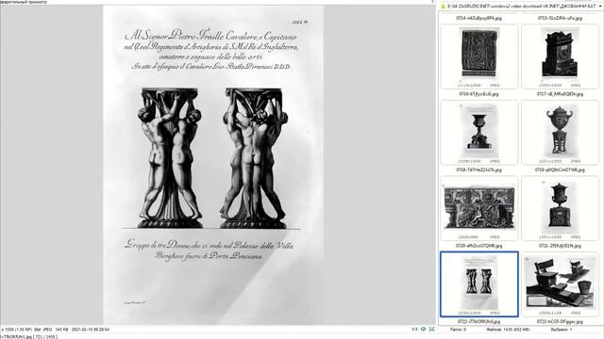
Task: Click the folder icon in the path bar
Action: [443, 7]
